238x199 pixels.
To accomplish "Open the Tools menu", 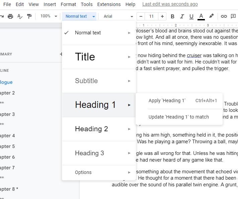I will click(87, 4).
